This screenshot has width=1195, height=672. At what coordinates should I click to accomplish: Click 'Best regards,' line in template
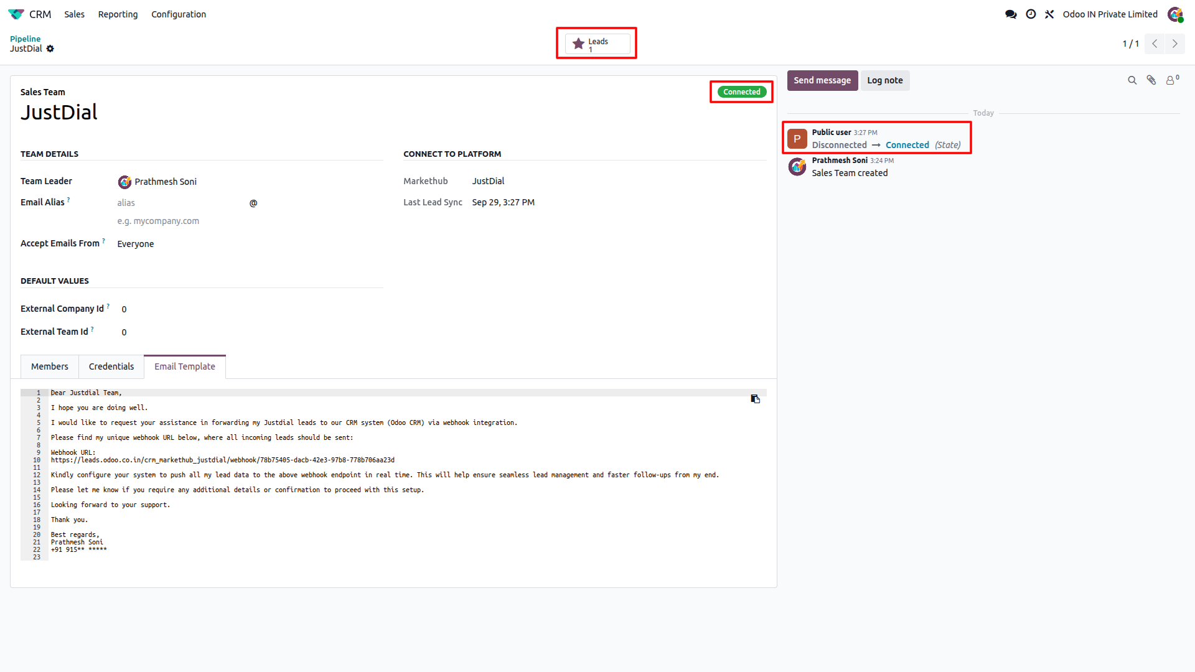coord(75,535)
